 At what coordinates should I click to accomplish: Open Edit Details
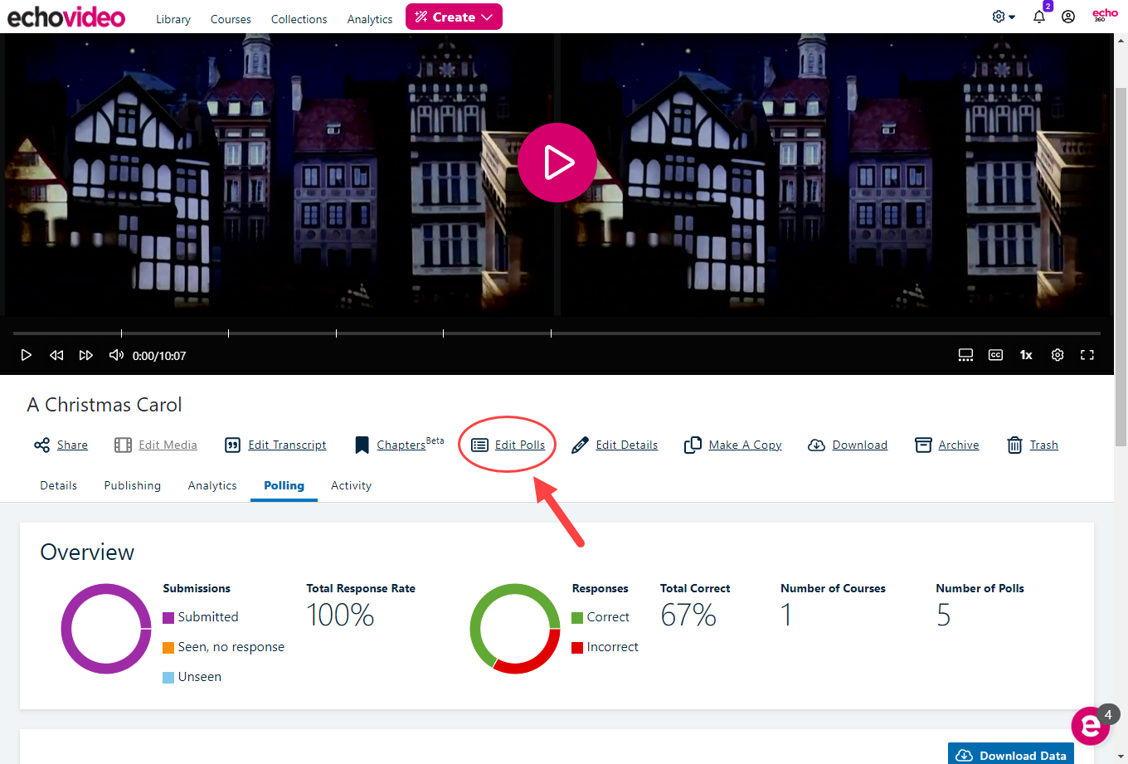pyautogui.click(x=626, y=445)
